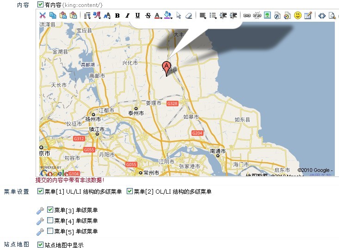The width and height of the screenshot is (339, 250).
Task: Click the Google logo on the map
Action: coord(54,173)
